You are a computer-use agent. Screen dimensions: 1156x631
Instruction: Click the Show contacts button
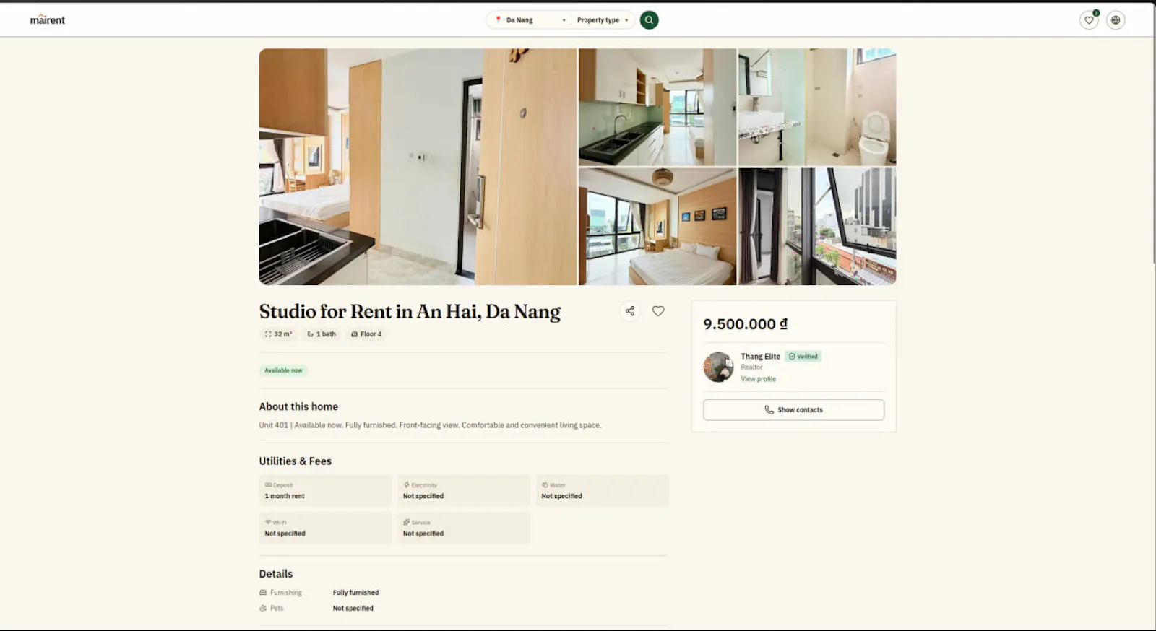tap(793, 410)
